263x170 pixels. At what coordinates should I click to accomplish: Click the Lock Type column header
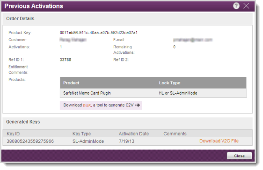coord(169,83)
